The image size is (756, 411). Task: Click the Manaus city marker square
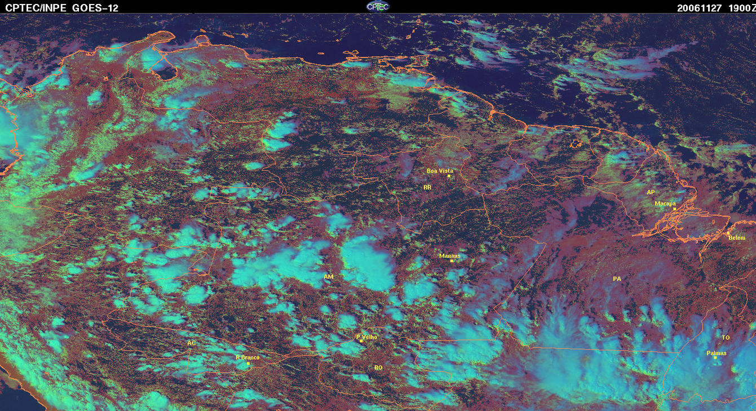pos(452,261)
